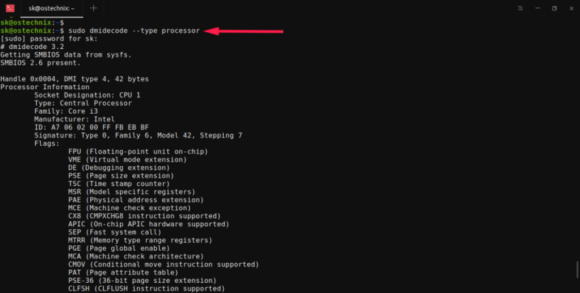
Task: Click the CLFSH CLFLUSH instruction flag line
Action: coord(146,289)
